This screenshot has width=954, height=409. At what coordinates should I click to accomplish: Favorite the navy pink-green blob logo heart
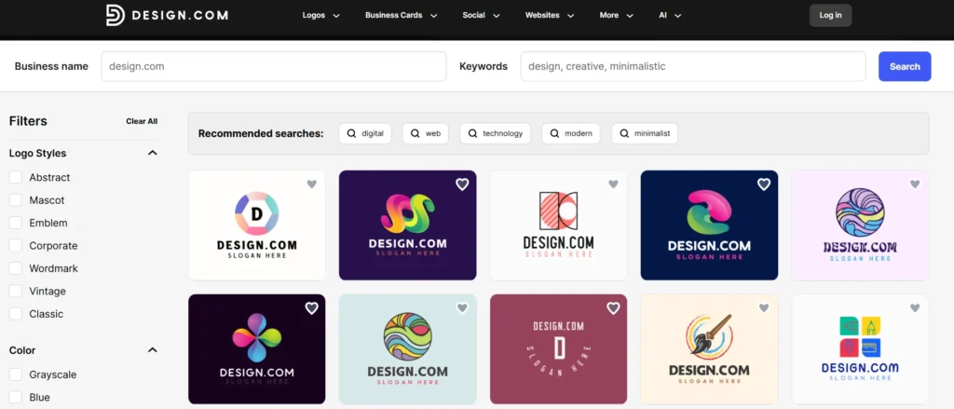coord(764,184)
